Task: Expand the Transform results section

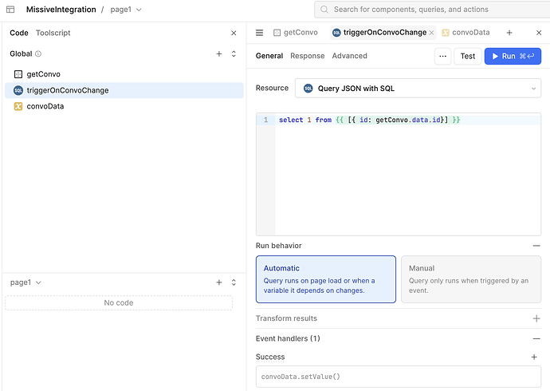Action: [x=536, y=318]
